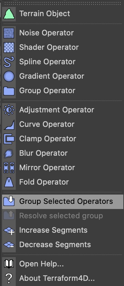Click the Increase Segments plus icon
Screen dimensions: 124x286
9,231
